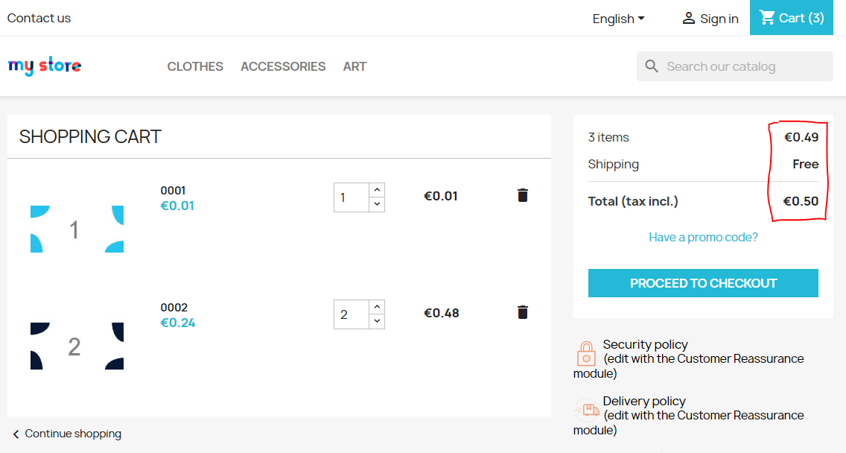Viewport: 846px width, 453px height.
Task: Open the CLOTHES menu
Action: pyautogui.click(x=194, y=66)
